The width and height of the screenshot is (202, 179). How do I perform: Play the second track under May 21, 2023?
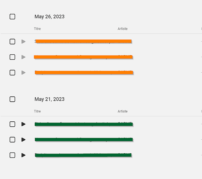[23, 140]
